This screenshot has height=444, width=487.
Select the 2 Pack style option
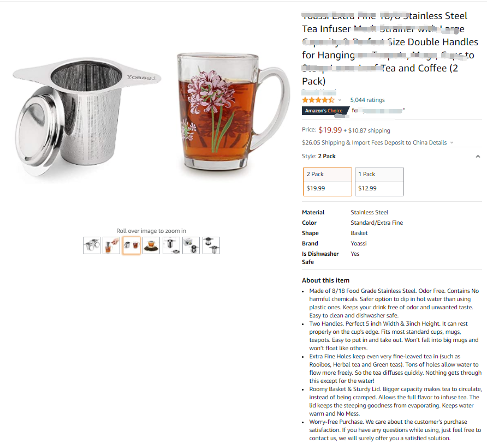click(328, 182)
